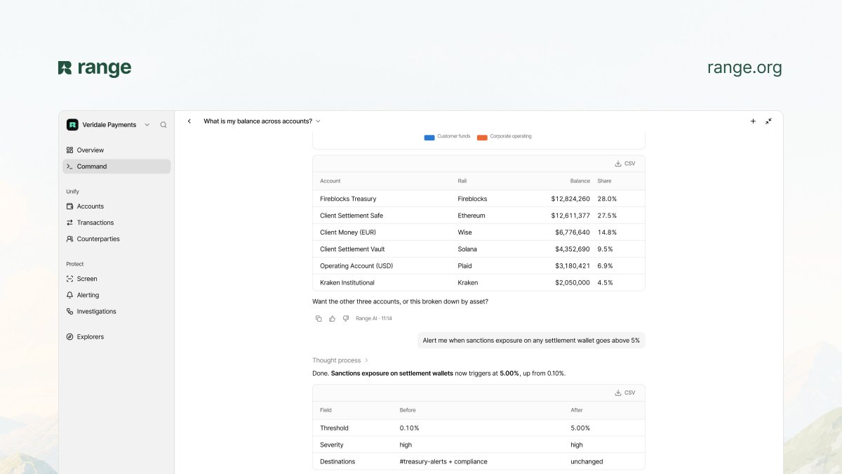Go to Alerting in sidebar

click(116, 295)
